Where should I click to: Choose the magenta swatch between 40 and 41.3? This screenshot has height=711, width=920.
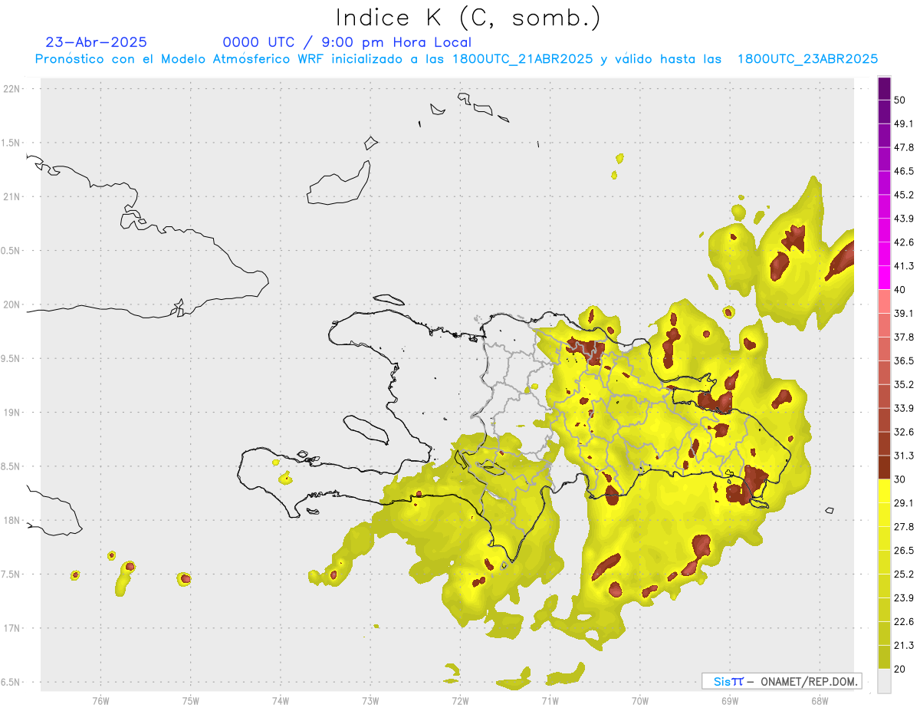(x=884, y=278)
